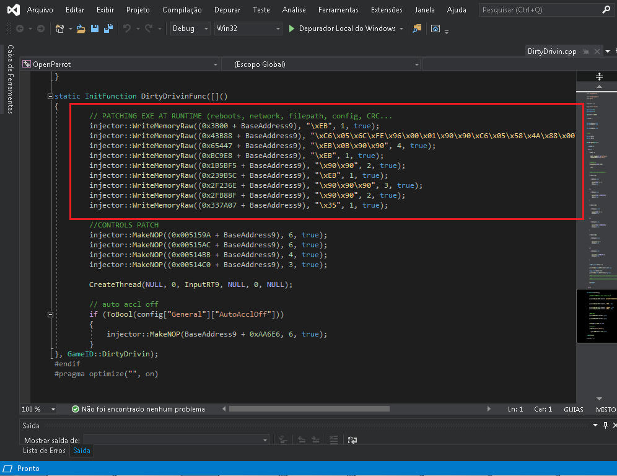
Task: Click the horizontal scrollbar thumb
Action: [309, 409]
